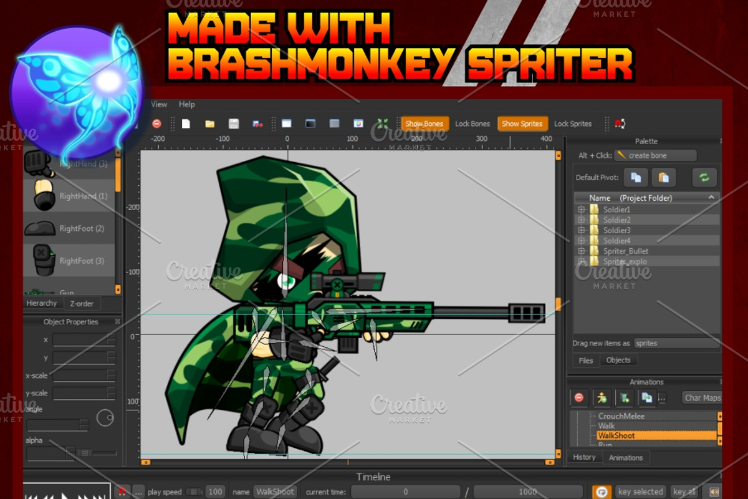Click the play button in timeline controls

coord(65,496)
